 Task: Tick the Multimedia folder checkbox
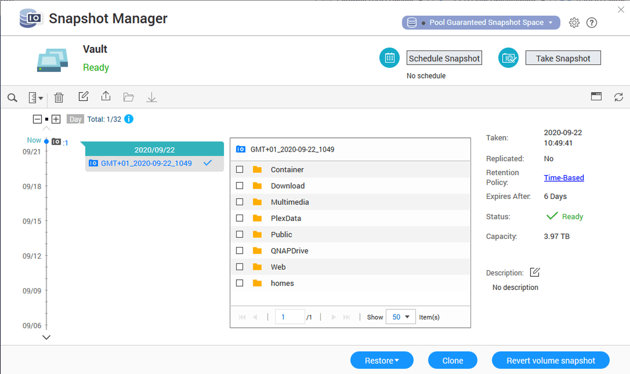pos(239,202)
